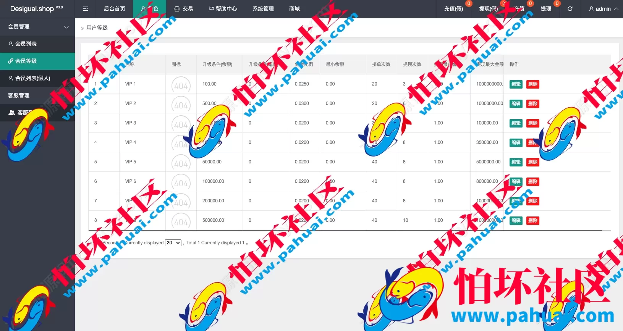Edit the VIP 4 level
Viewport: 623px width, 331px height.
(x=516, y=143)
